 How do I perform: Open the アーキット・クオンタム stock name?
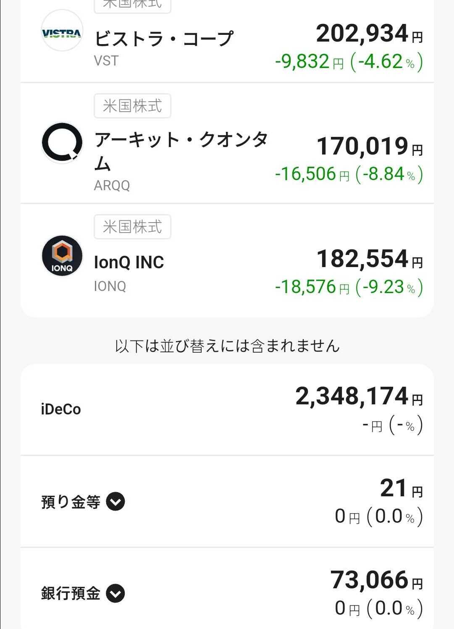(x=181, y=151)
